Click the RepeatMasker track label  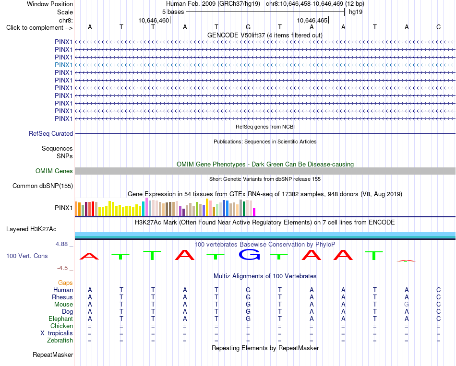(53, 354)
